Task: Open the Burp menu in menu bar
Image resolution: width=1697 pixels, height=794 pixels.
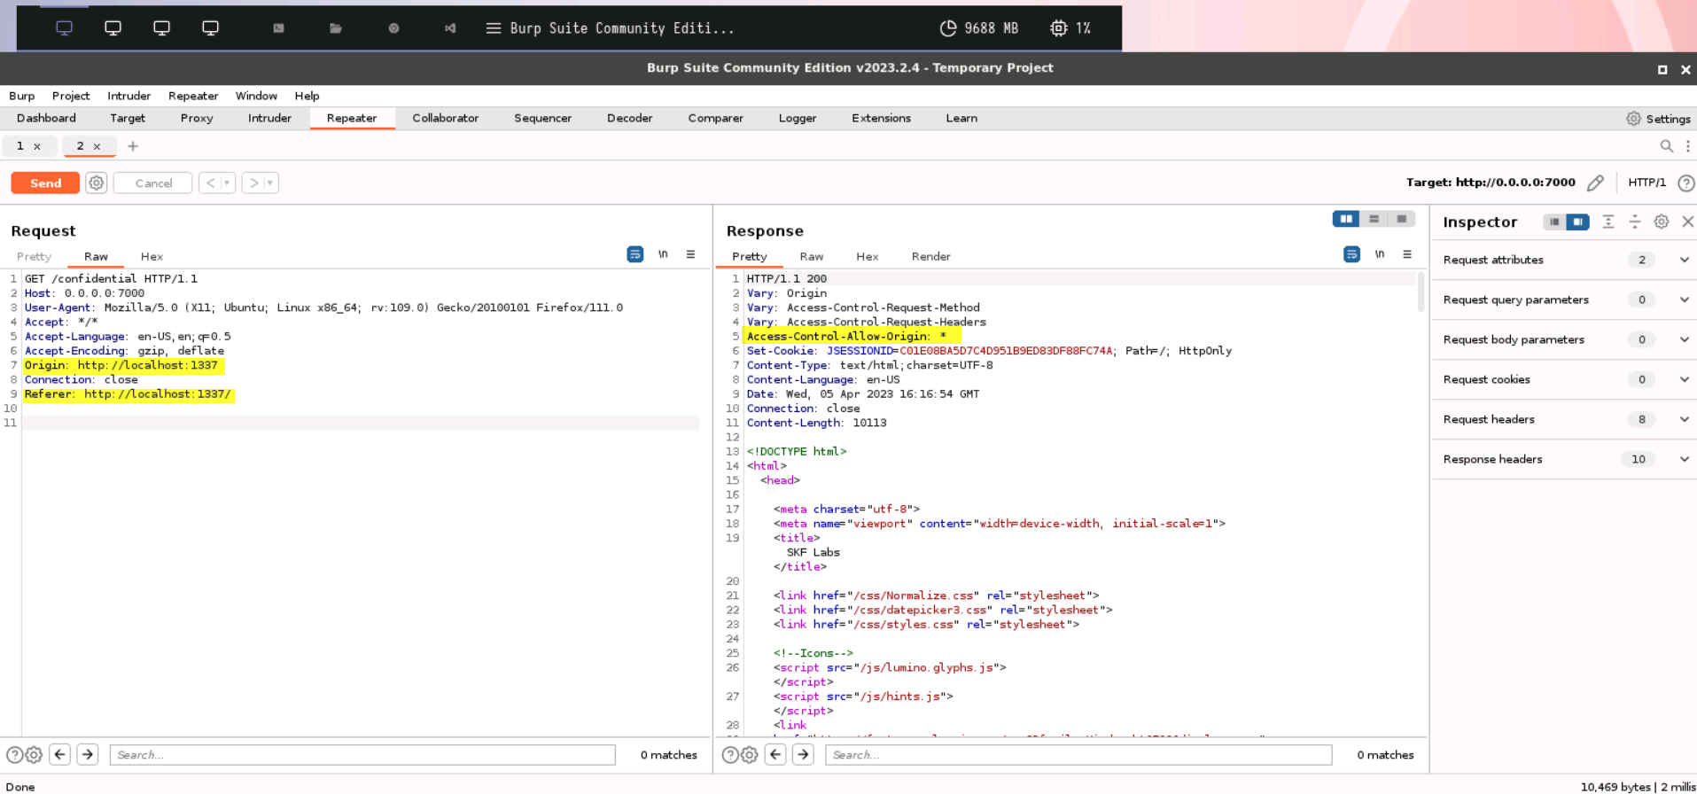Action: [x=21, y=96]
